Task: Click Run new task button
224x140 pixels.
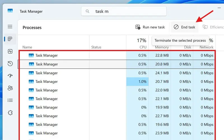Action: coord(150,27)
